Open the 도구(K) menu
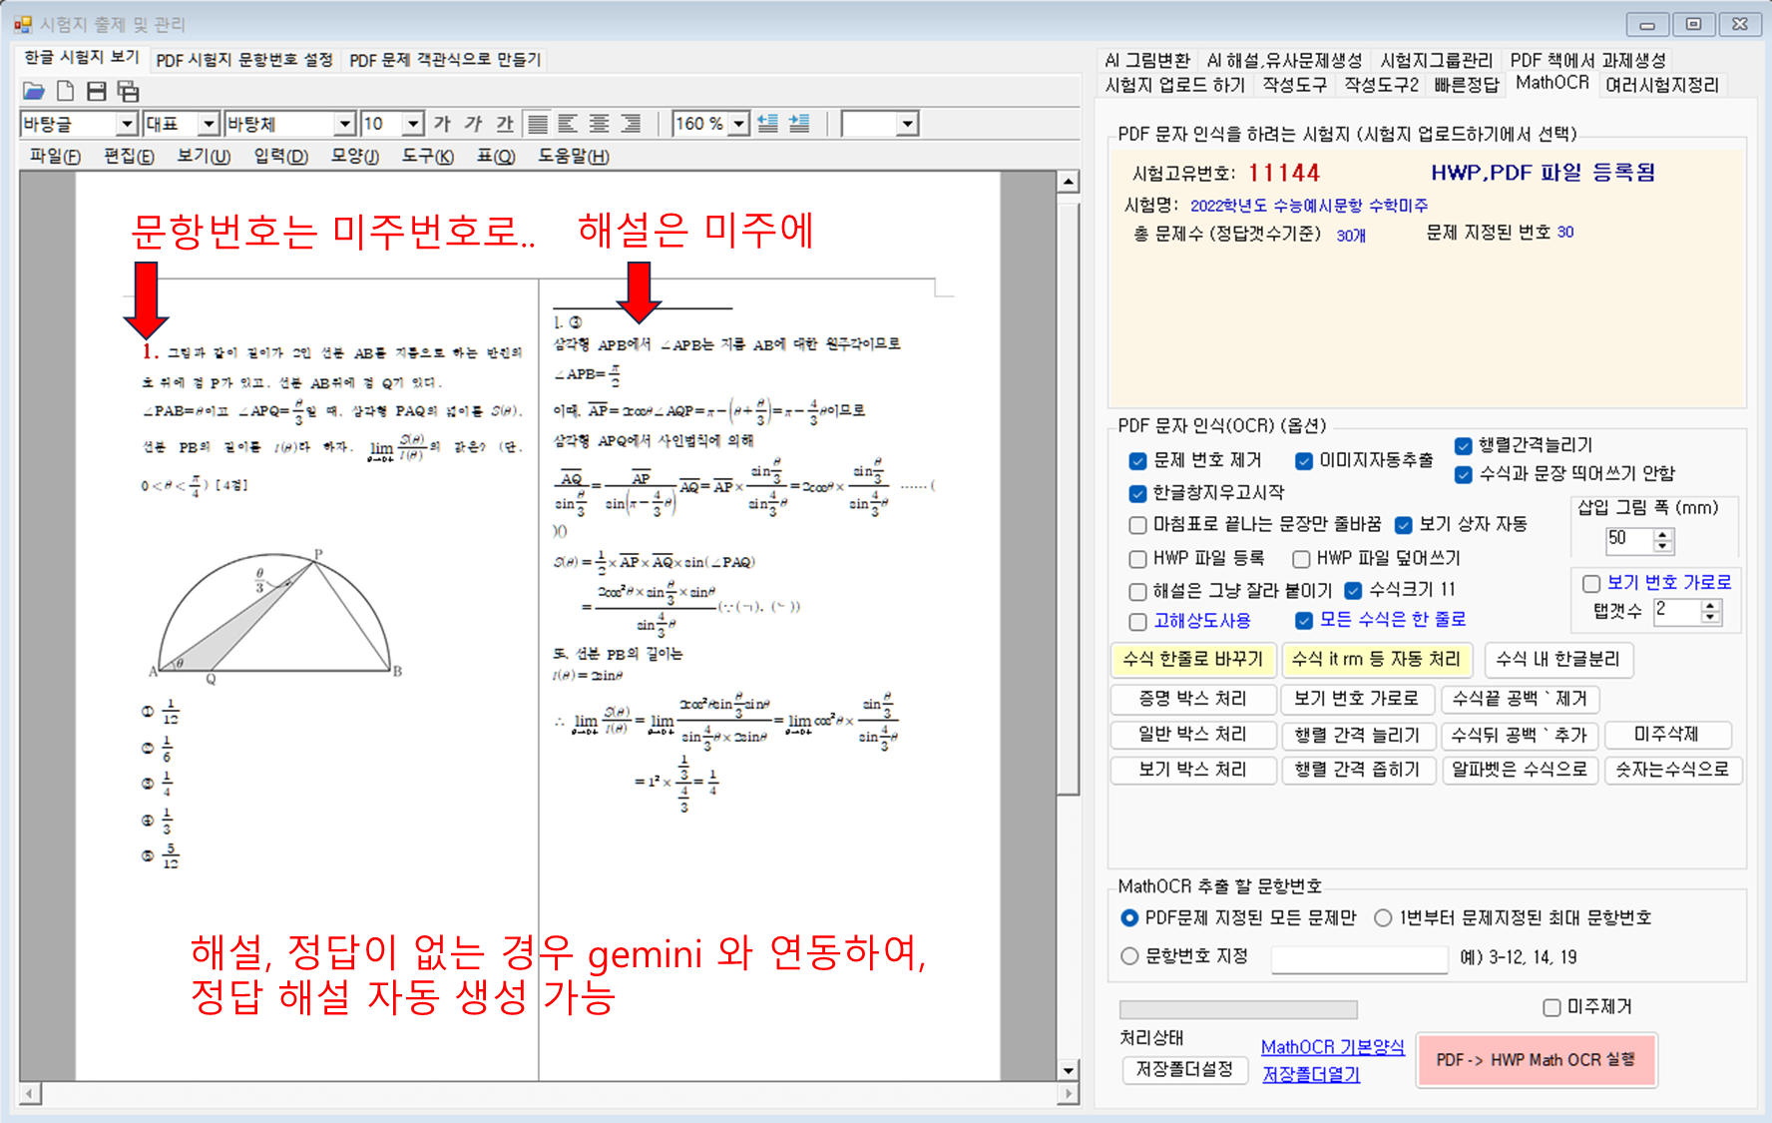This screenshot has height=1123, width=1772. pyautogui.click(x=427, y=156)
